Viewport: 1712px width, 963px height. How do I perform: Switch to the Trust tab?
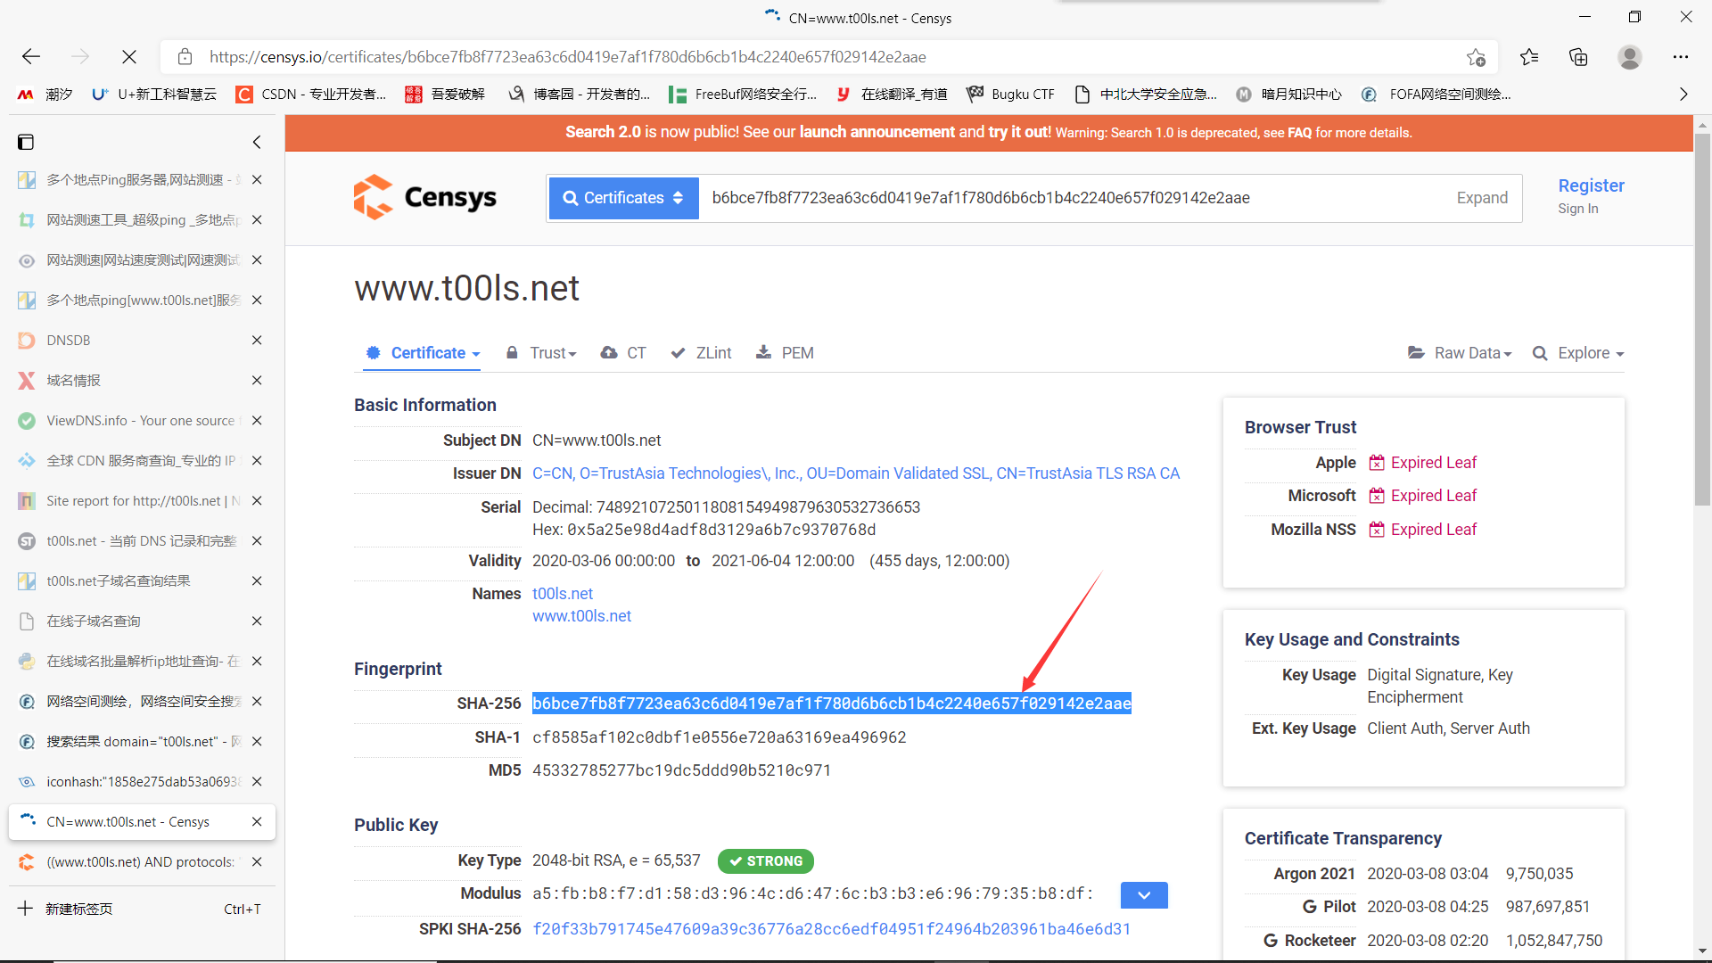tap(547, 353)
